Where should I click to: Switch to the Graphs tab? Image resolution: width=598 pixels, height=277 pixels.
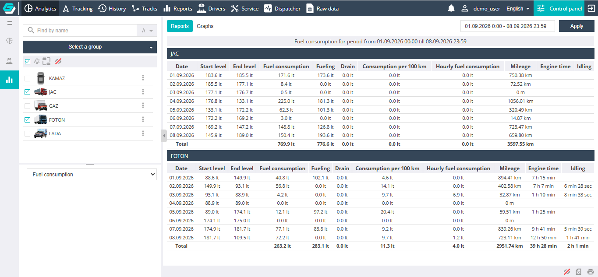205,26
